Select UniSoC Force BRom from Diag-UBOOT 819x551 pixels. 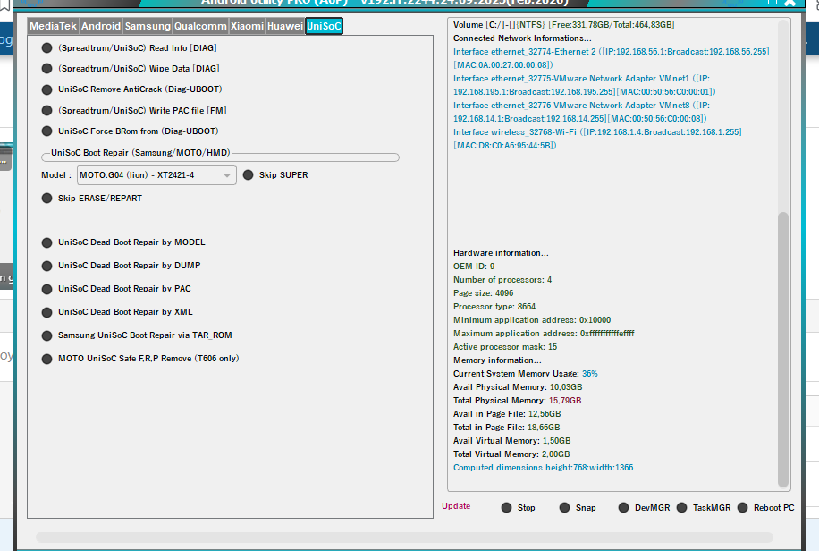pyautogui.click(x=130, y=131)
